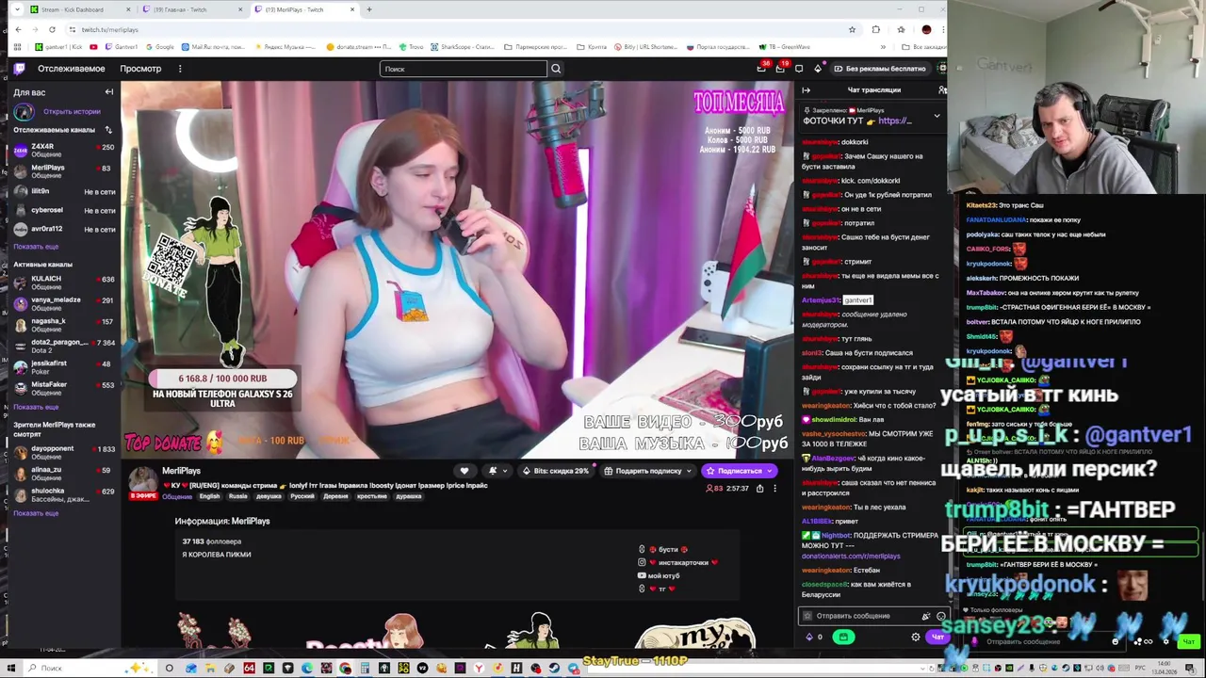Click the heart follow button for MerliPlays
This screenshot has height=678, width=1206.
tap(464, 471)
